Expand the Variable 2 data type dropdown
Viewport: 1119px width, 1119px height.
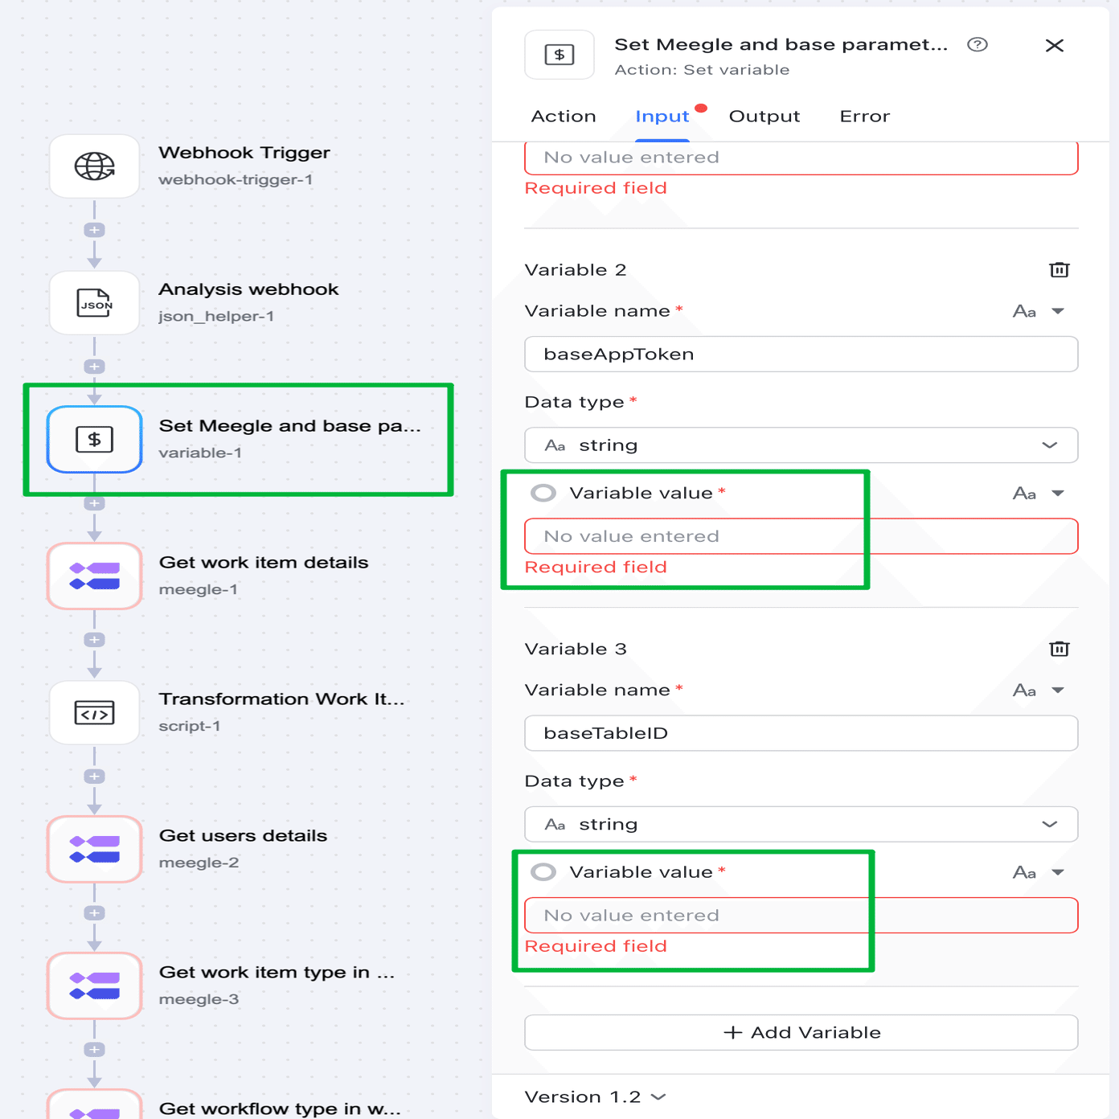tap(801, 445)
